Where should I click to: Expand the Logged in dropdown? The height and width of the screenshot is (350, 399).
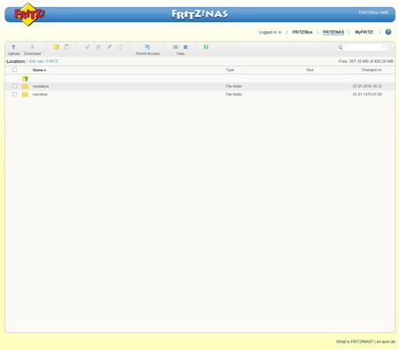coord(270,32)
